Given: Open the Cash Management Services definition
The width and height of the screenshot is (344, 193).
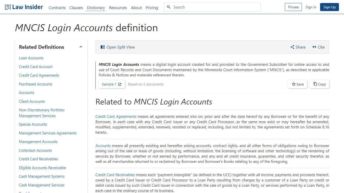Looking at the screenshot, I should pyautogui.click(x=42, y=185).
